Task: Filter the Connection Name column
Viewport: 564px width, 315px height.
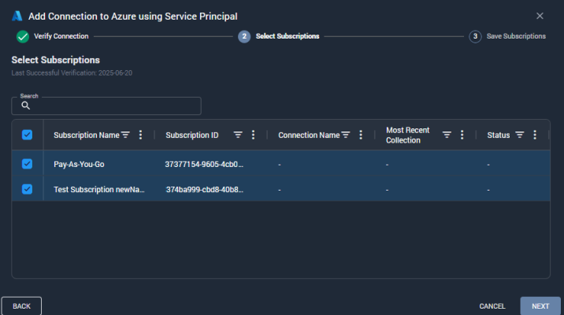Action: tap(346, 135)
